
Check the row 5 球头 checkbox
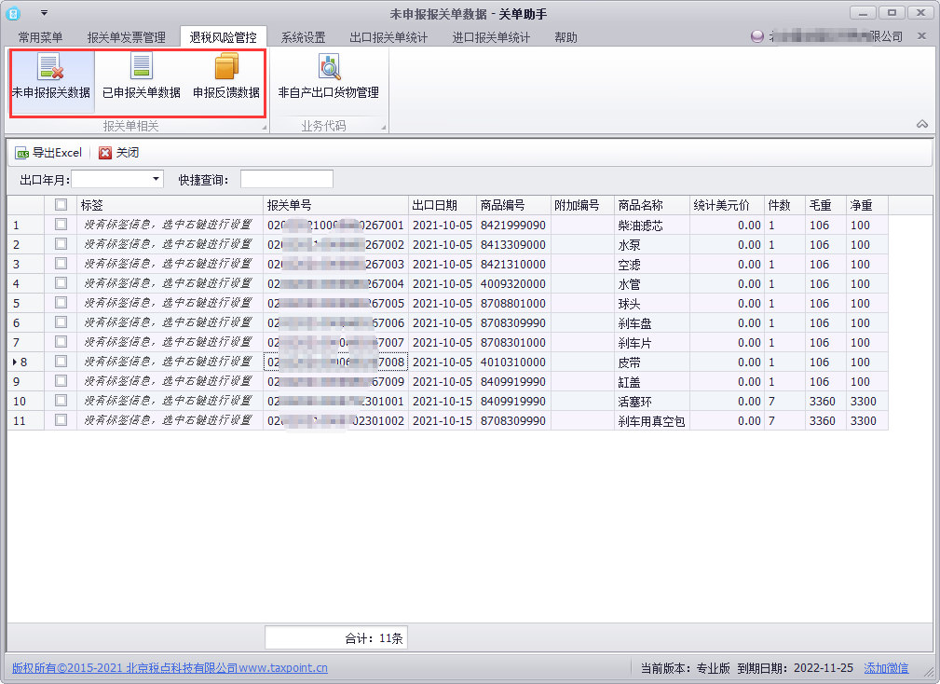(x=61, y=303)
